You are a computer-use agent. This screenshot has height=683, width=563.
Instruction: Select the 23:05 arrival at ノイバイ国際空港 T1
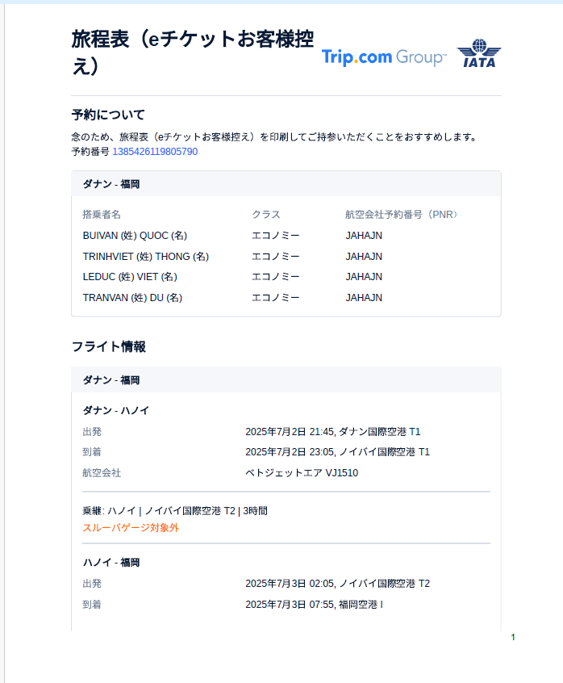pyautogui.click(x=337, y=452)
